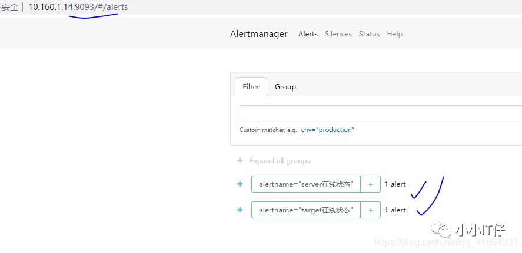Open the Alerts page in navbar

tap(308, 34)
